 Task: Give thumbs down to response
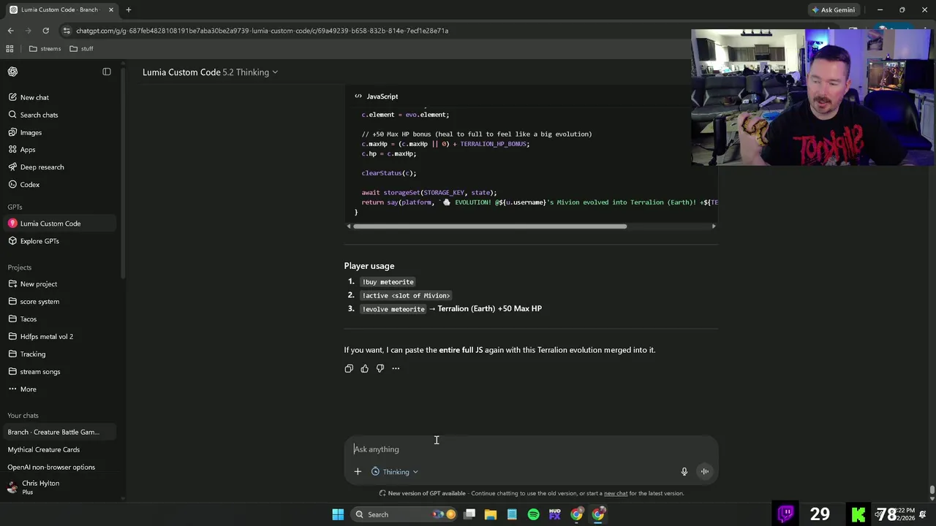point(380,368)
